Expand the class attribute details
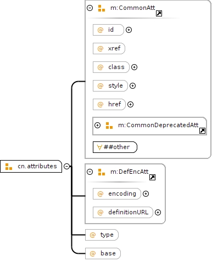The width and height of the screenshot is (212, 262). (134, 67)
